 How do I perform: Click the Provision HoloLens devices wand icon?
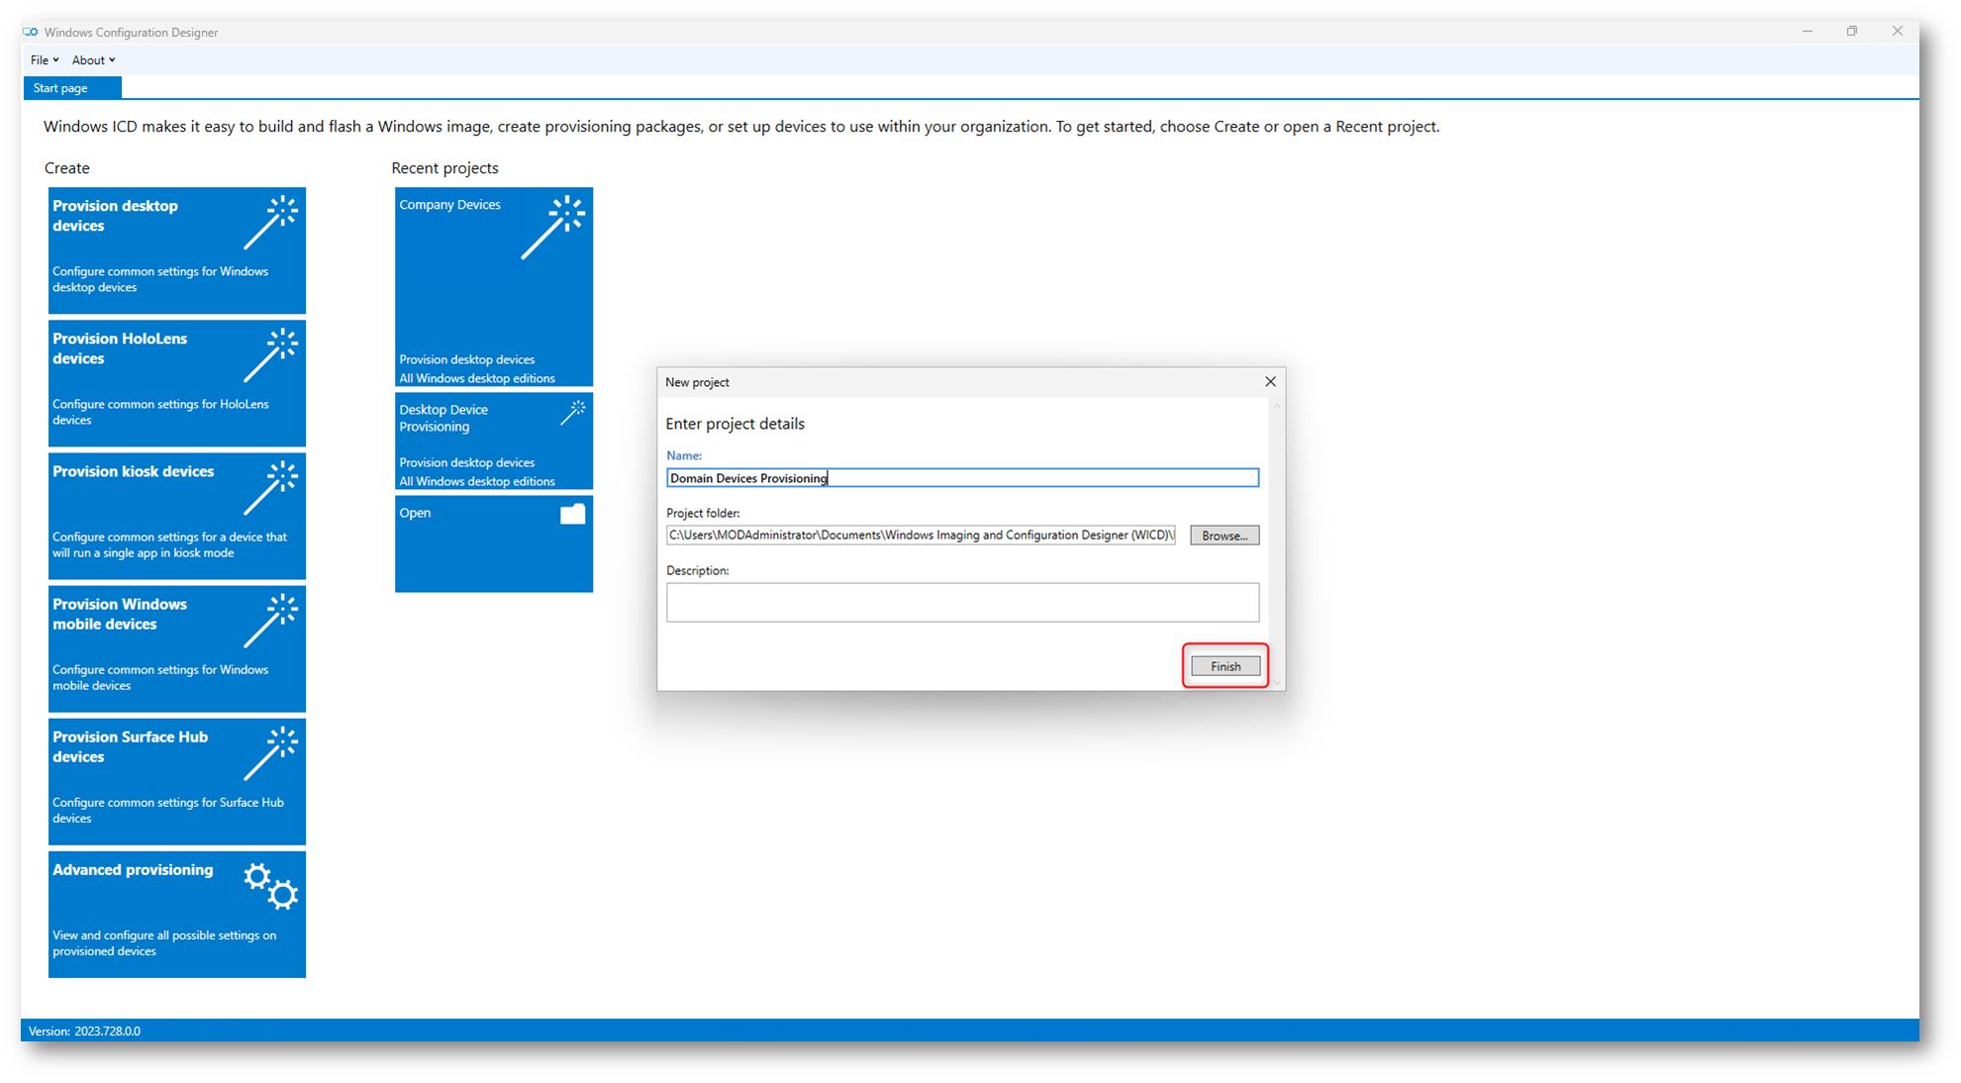[x=271, y=354]
